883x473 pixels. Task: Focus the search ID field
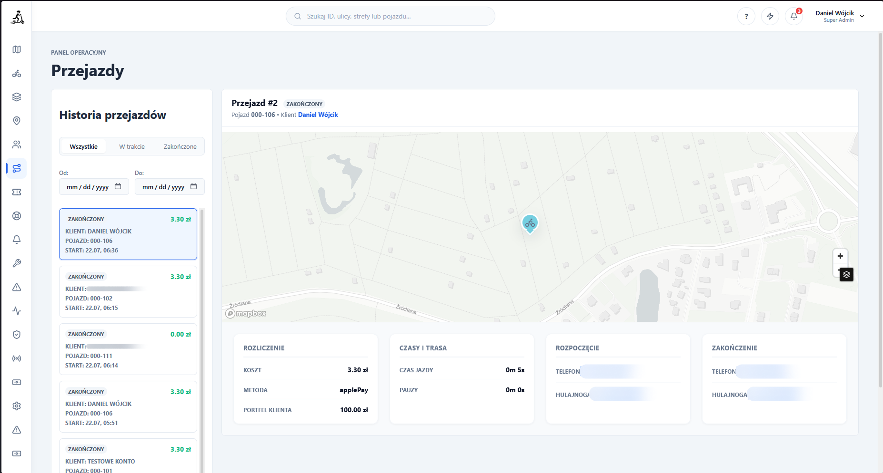[x=391, y=16]
